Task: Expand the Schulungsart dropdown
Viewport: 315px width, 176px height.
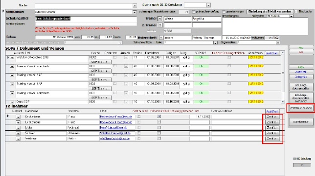Action: [x=135, y=12]
